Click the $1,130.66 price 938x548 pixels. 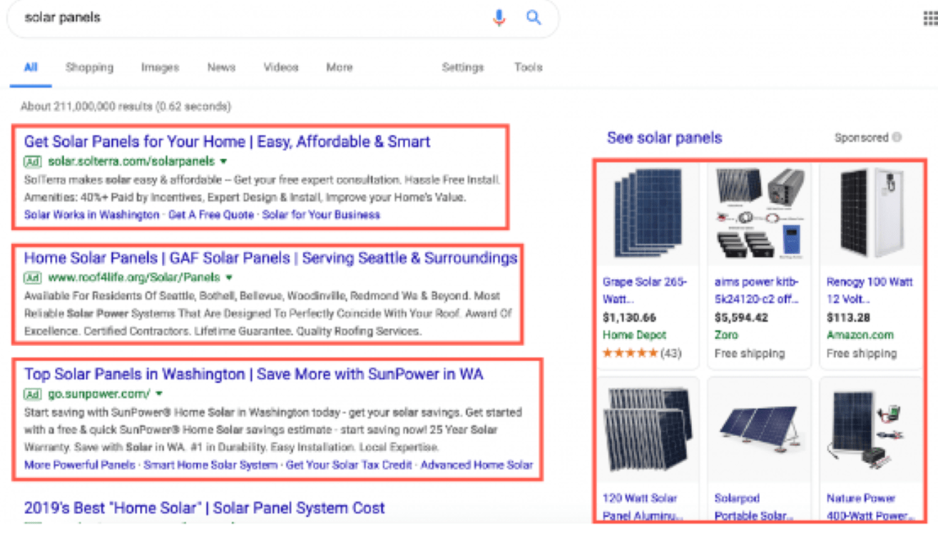pyautogui.click(x=629, y=318)
